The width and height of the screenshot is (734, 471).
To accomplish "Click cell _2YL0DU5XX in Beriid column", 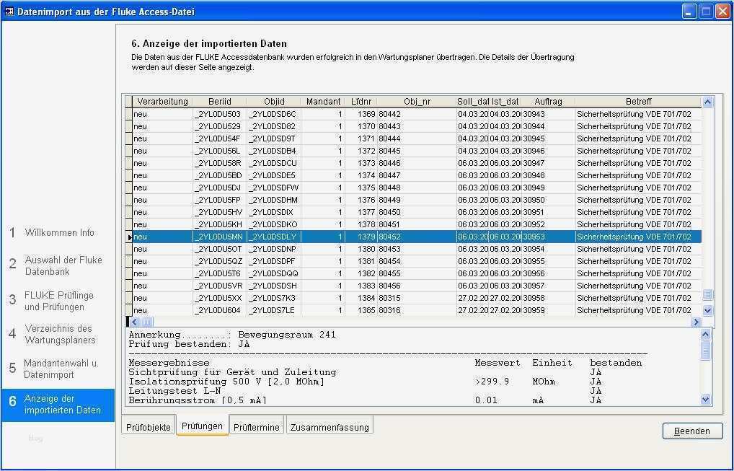I will pyautogui.click(x=219, y=298).
